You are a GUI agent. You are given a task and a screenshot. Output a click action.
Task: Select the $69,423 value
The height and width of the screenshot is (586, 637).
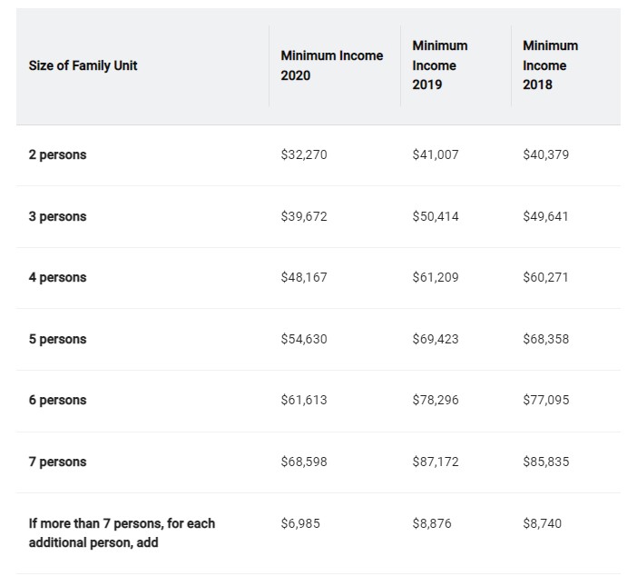tap(436, 339)
